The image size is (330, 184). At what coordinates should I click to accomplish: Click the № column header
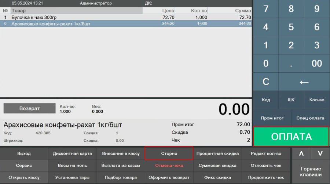click(5, 11)
